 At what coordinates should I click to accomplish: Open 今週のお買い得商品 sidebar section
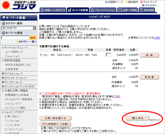(x=16, y=91)
